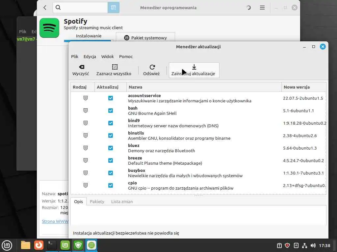The image size is (337, 252).
Task: Open Edycja menu
Action: point(90,56)
